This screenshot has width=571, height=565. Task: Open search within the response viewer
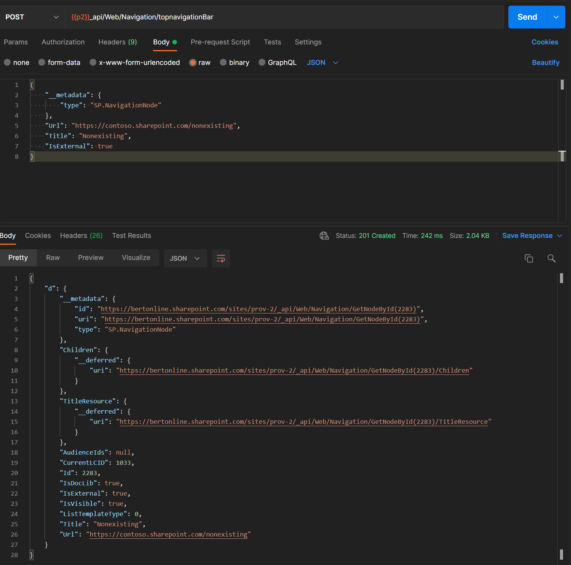(x=551, y=258)
